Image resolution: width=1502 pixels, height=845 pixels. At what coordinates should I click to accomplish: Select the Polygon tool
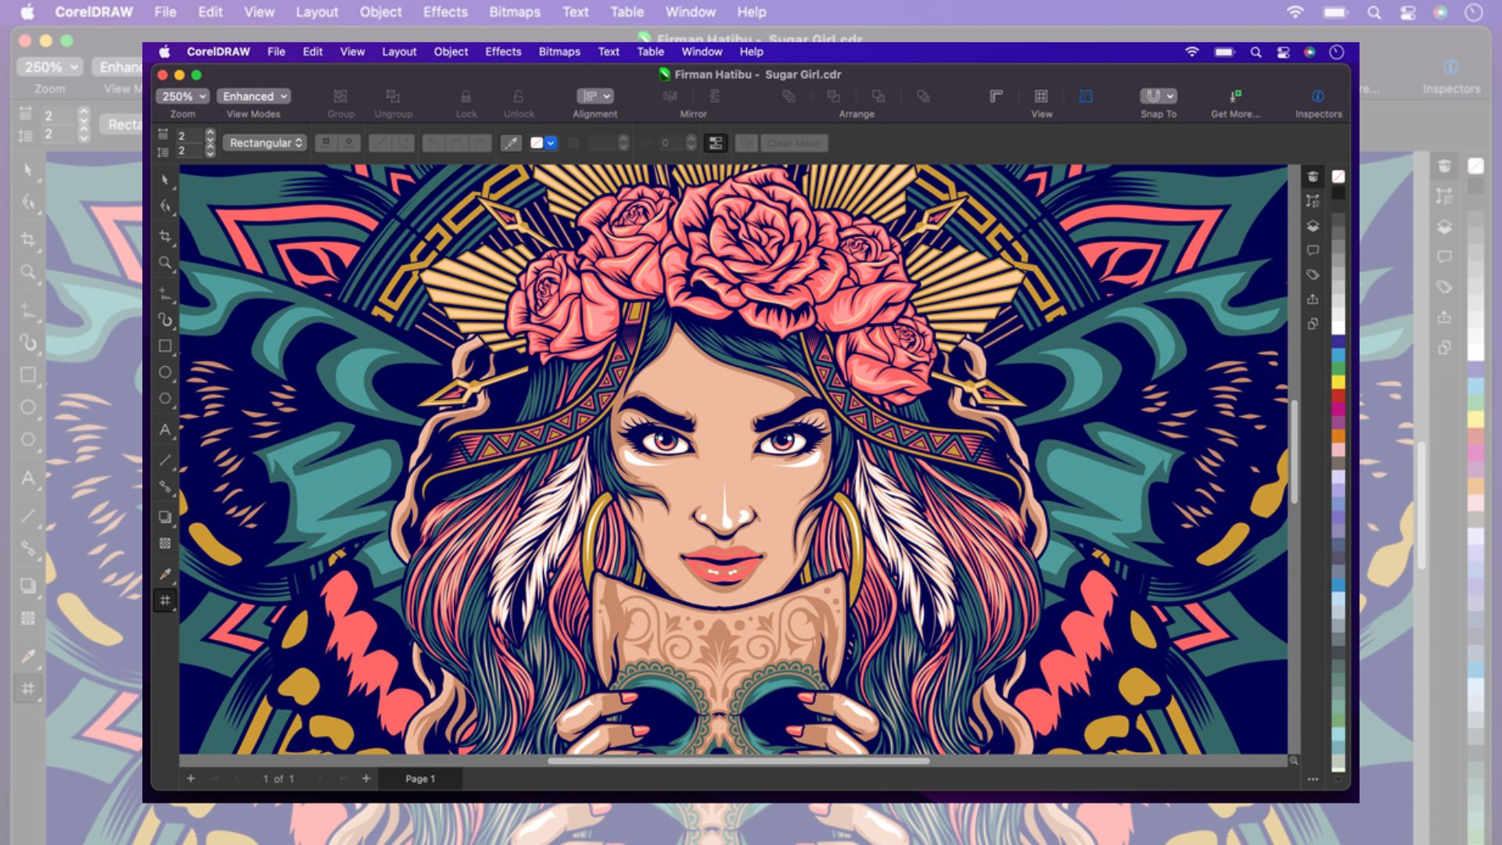click(x=165, y=399)
